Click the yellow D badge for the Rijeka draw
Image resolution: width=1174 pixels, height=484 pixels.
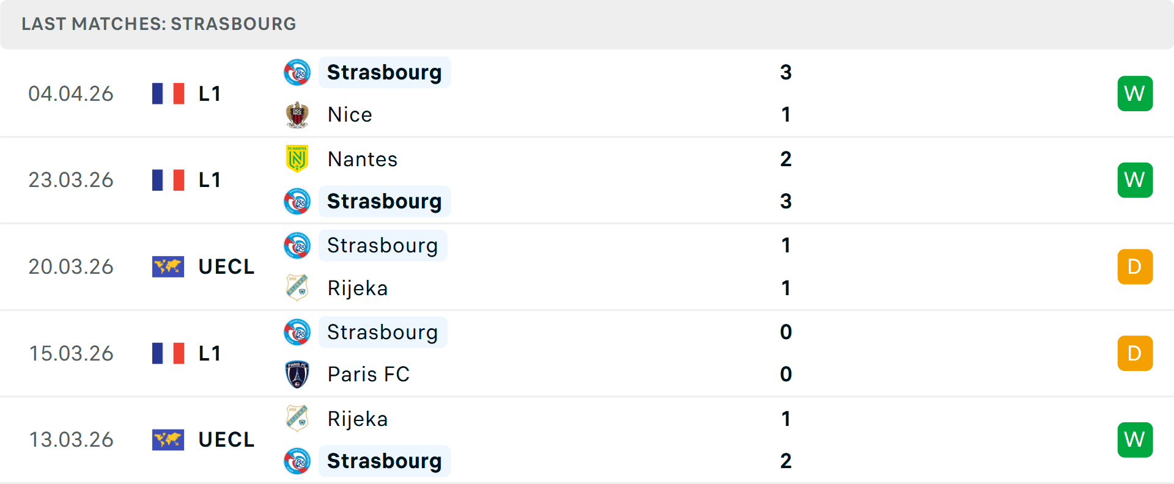pyautogui.click(x=1135, y=266)
